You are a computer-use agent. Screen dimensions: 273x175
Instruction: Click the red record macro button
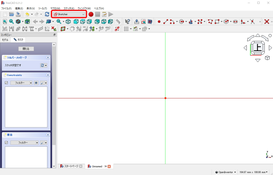pyautogui.click(x=91, y=14)
